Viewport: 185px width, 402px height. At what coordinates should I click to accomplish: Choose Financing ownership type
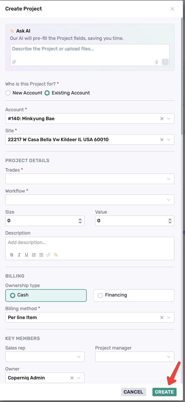pyautogui.click(x=134, y=295)
